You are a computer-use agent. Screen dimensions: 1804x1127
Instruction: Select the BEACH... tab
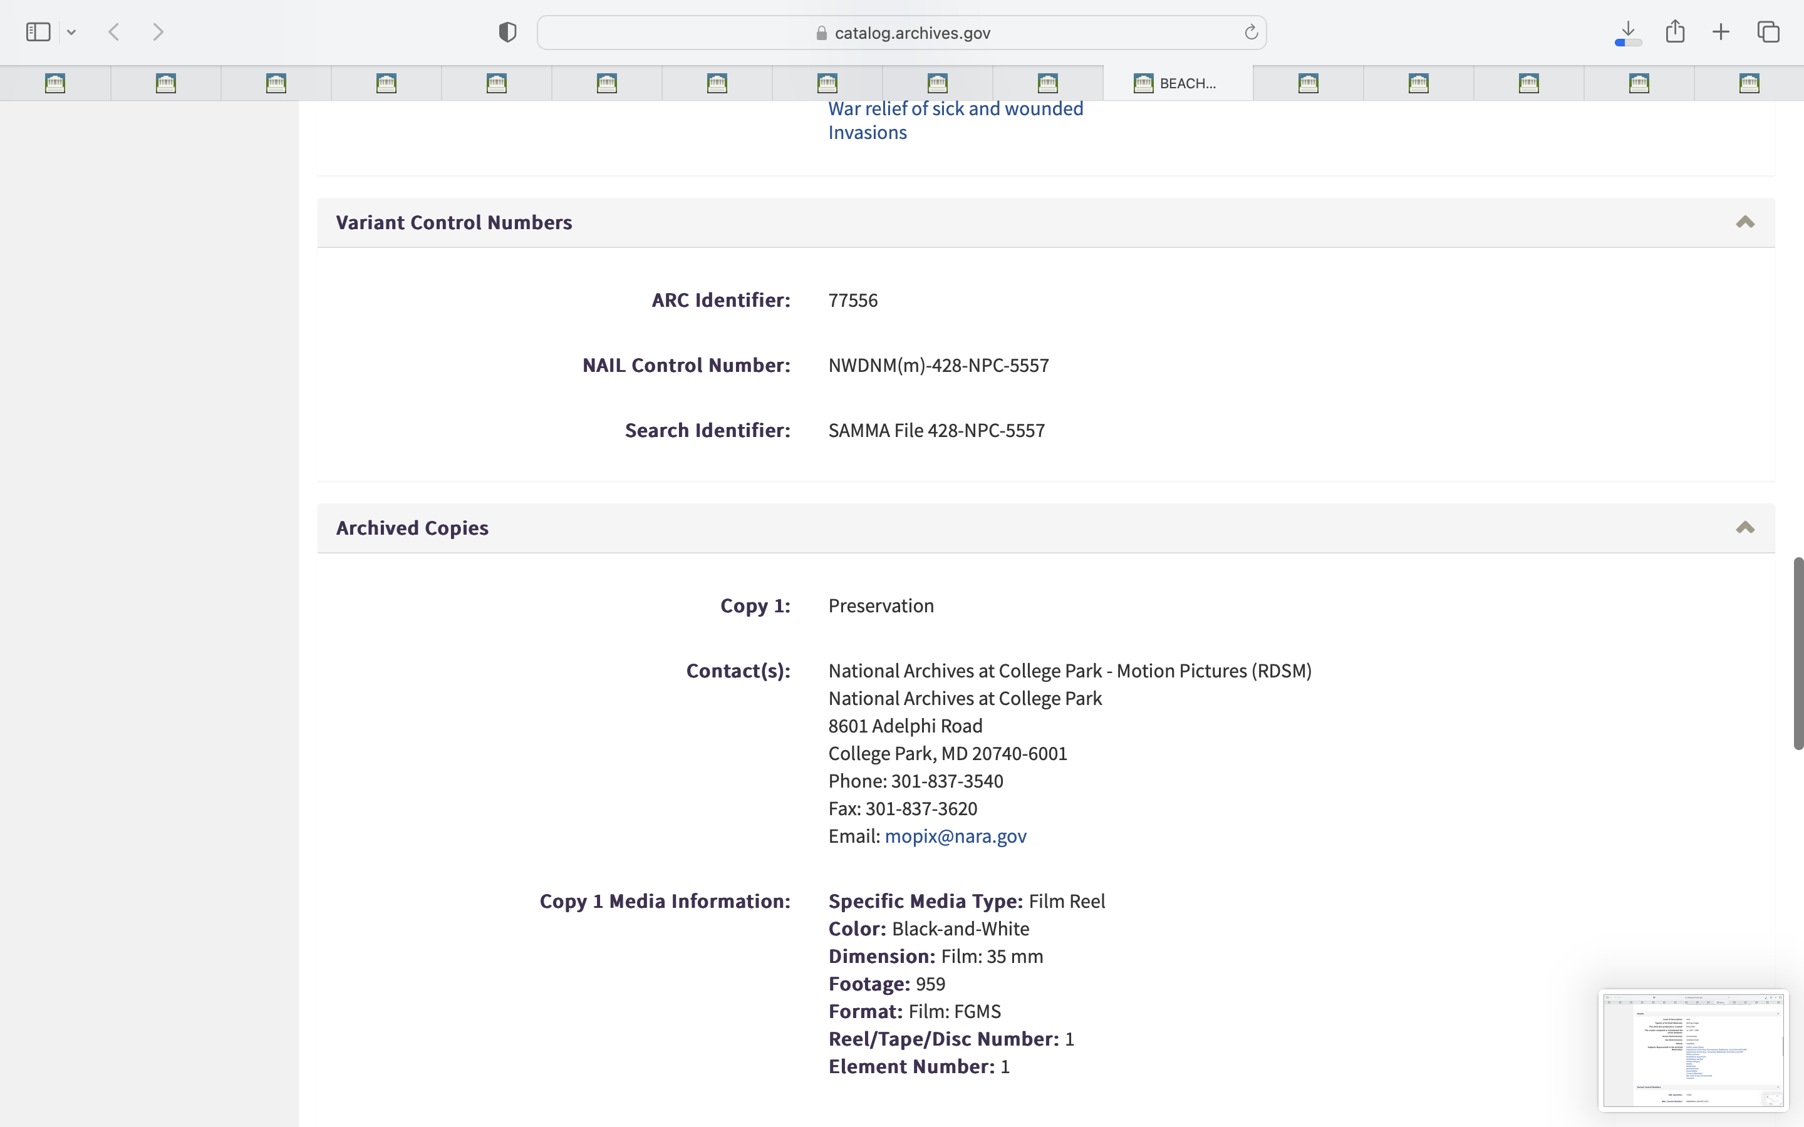pos(1178,83)
